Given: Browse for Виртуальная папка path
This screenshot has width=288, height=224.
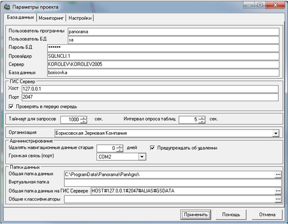Looking at the screenshot, I should [x=277, y=183].
